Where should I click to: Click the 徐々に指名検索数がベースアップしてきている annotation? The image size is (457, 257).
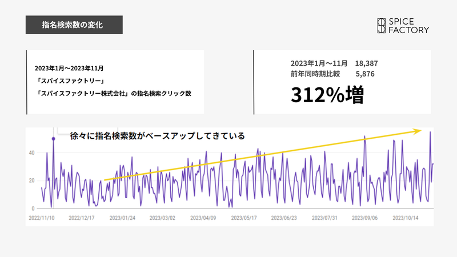[158, 136]
